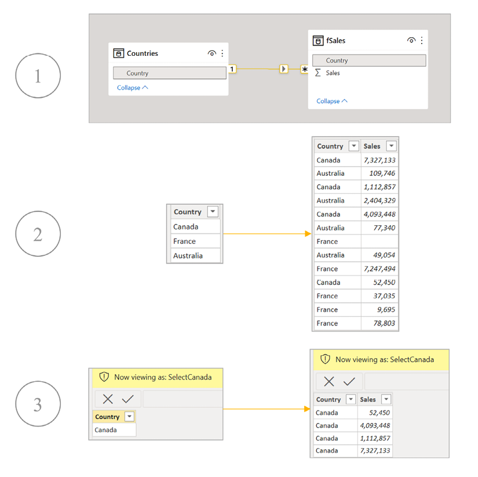The width and height of the screenshot is (478, 477).
Task: Click sales value 7,247,494
Action: pos(380,269)
